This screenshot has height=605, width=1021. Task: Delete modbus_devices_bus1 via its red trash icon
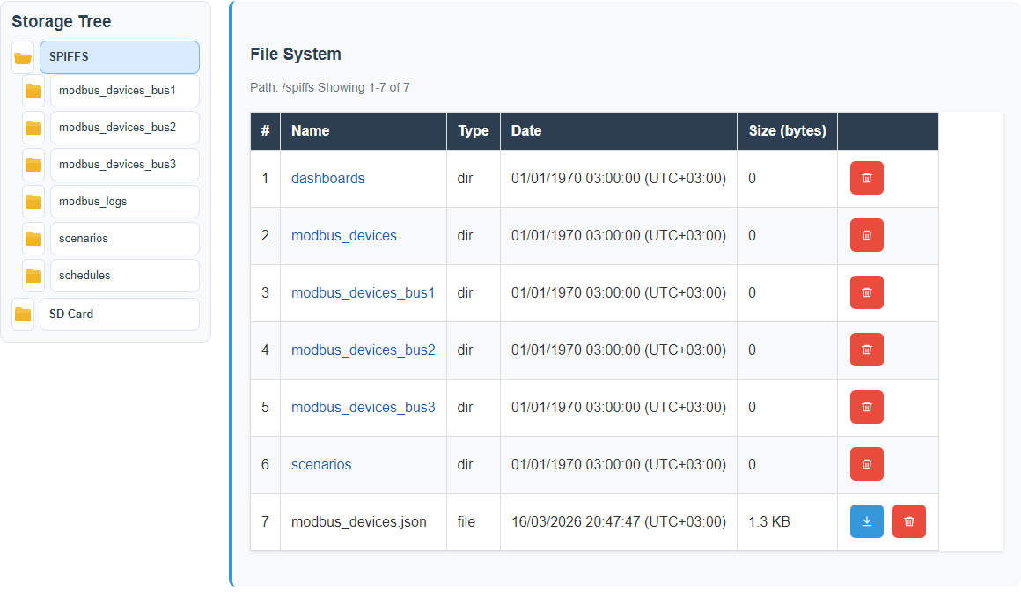866,292
